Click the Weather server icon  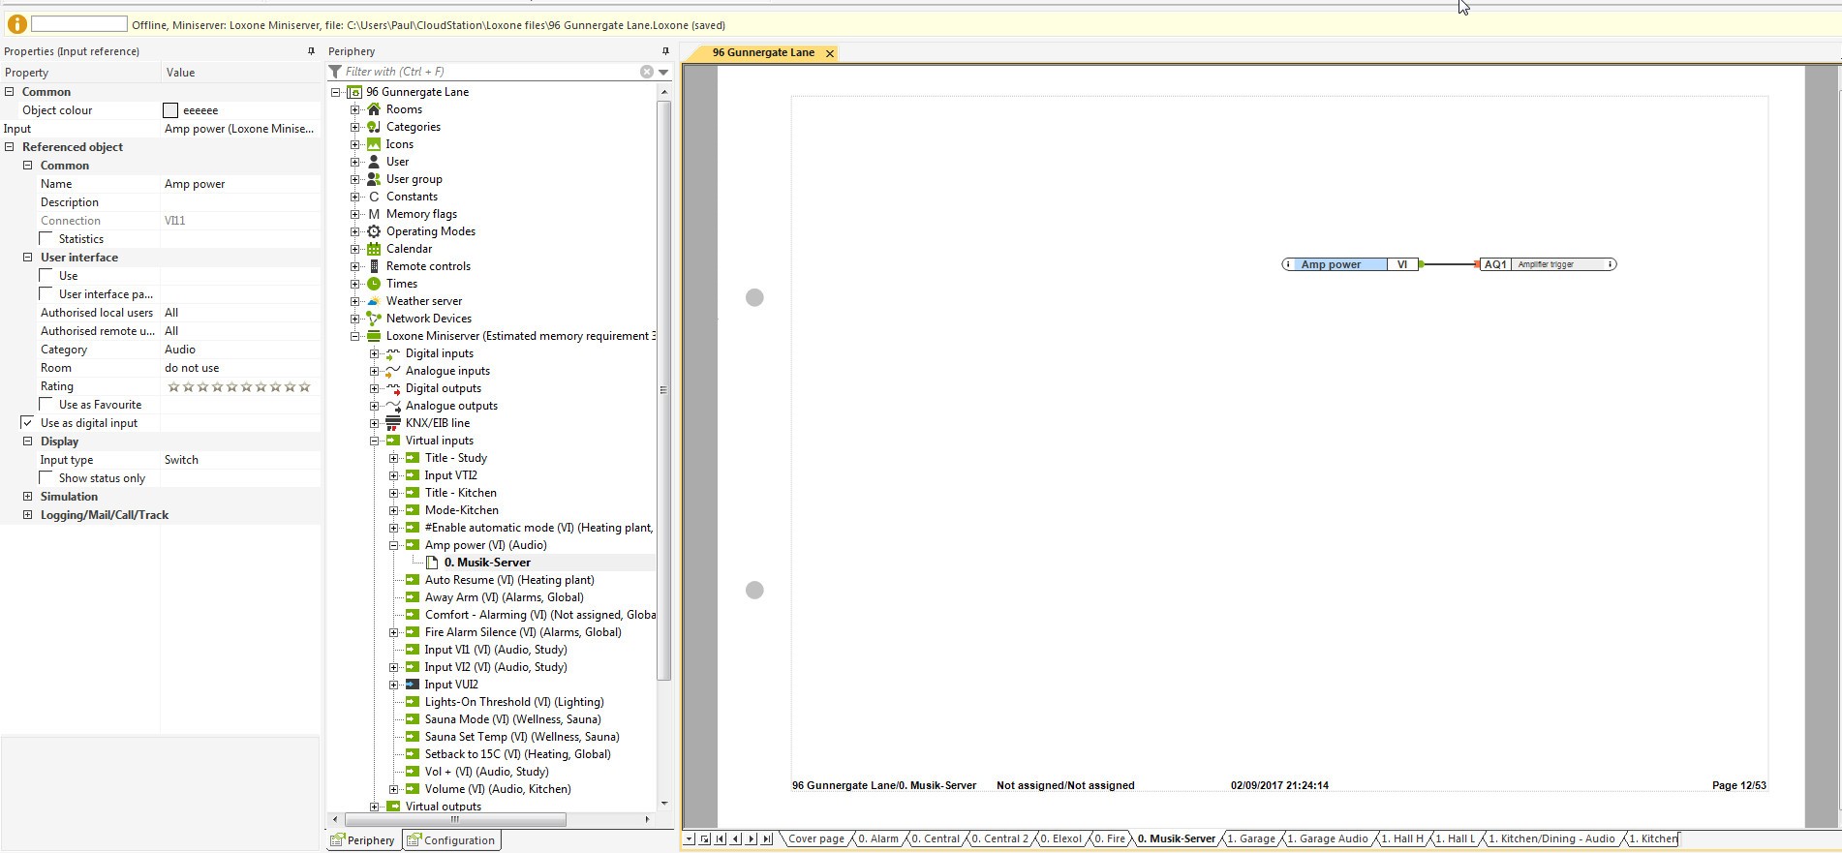pyautogui.click(x=374, y=301)
